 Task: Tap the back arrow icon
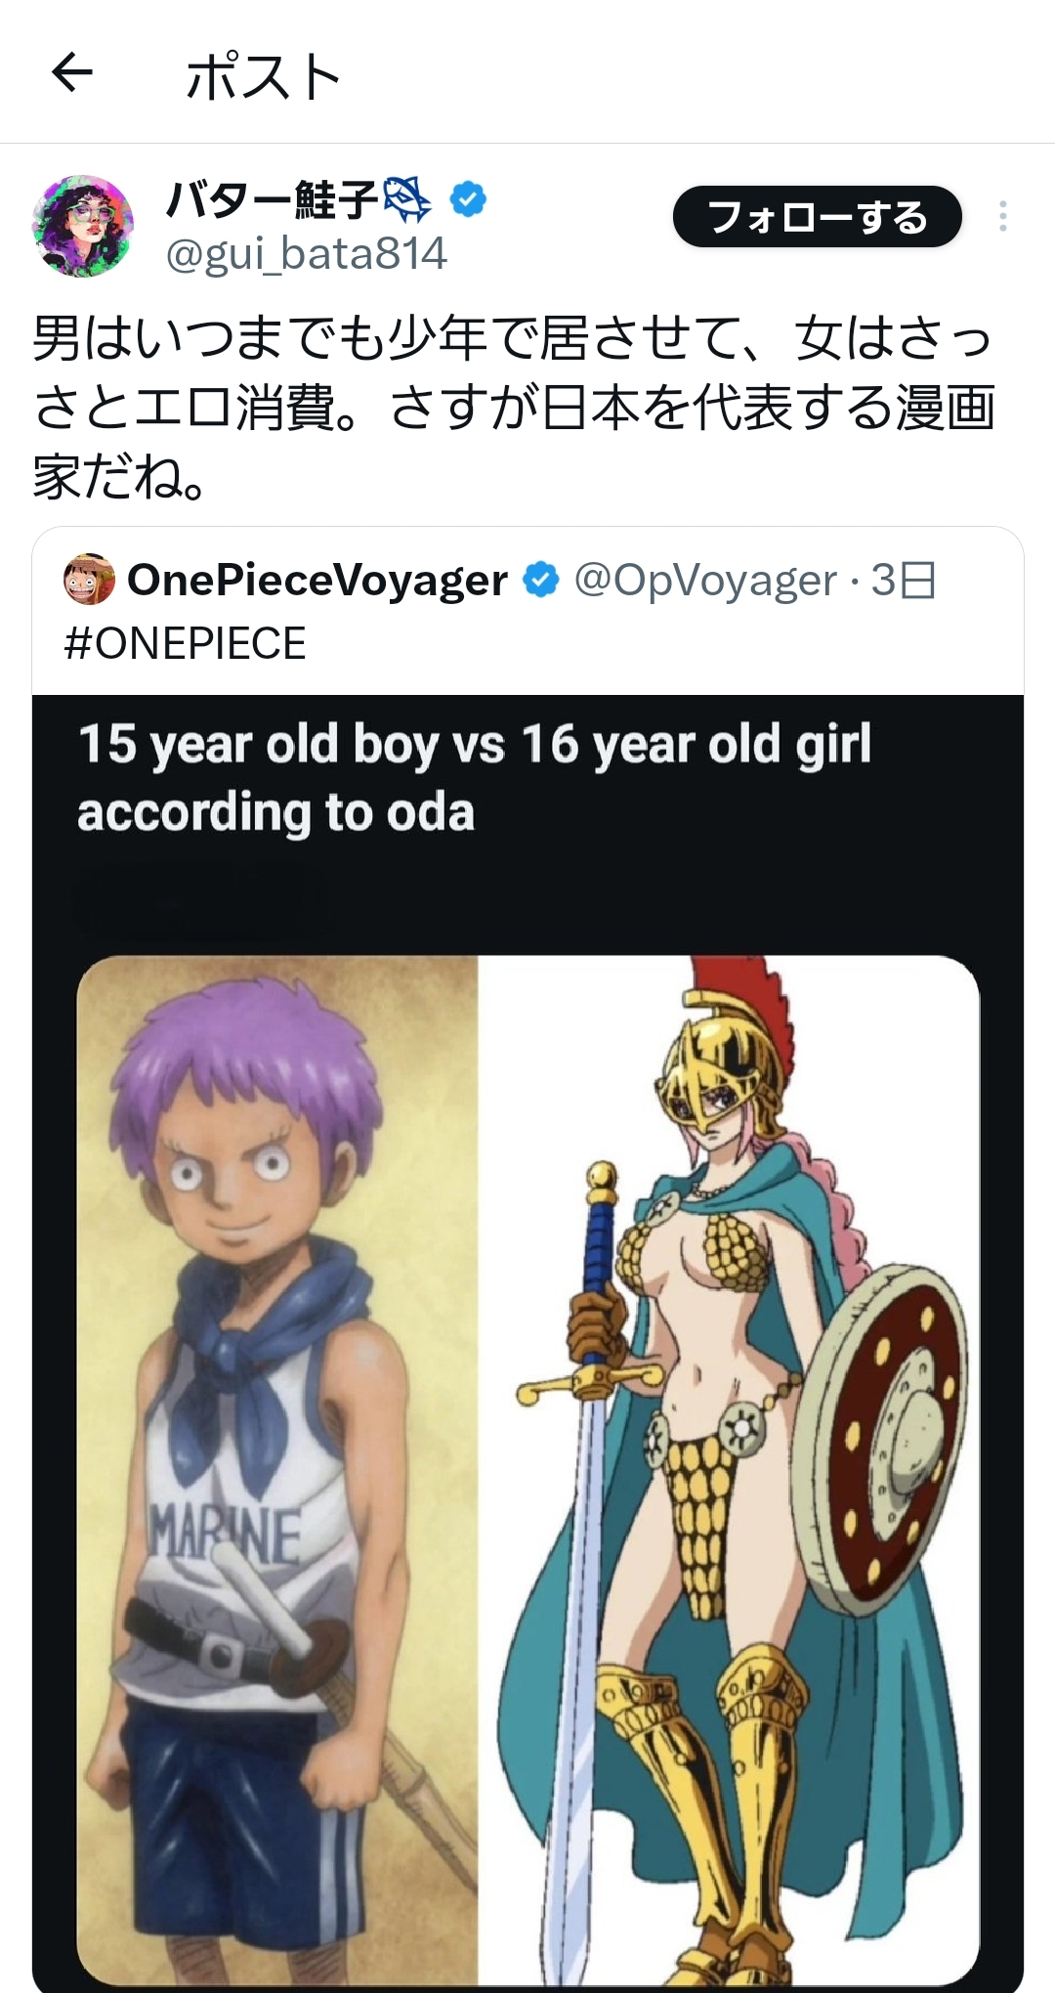[71, 73]
